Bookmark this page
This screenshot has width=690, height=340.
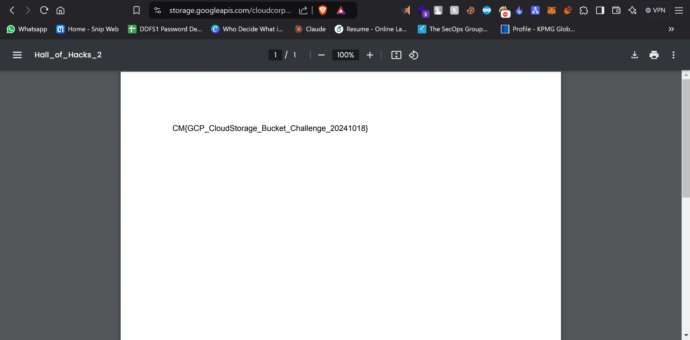click(137, 11)
